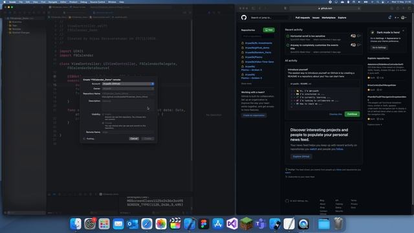This screenshot has width=414, height=233.
Task: Open Simulator from the Dock
Action: 275,224
